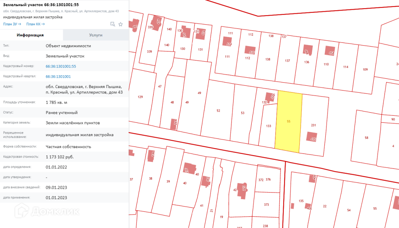Viewport: 399px width, 228px height.
Task: Select parcel 109 on the map
Action: [x=365, y=69]
